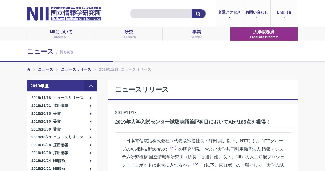
Task: Click the footnote link (*1) in the article
Action: coord(173,148)
